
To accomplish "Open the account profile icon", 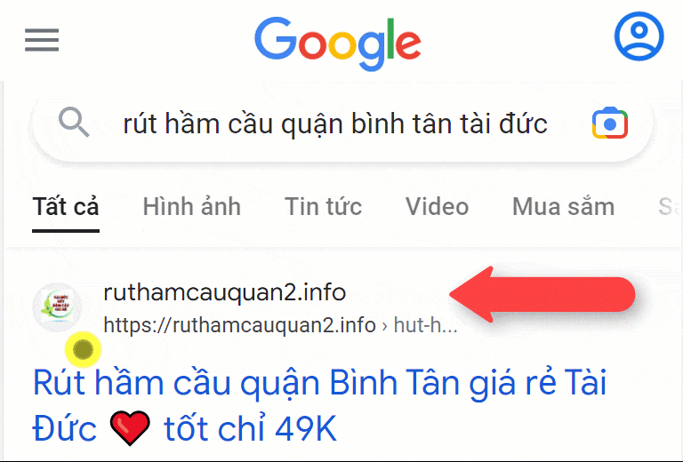I will pyautogui.click(x=639, y=36).
